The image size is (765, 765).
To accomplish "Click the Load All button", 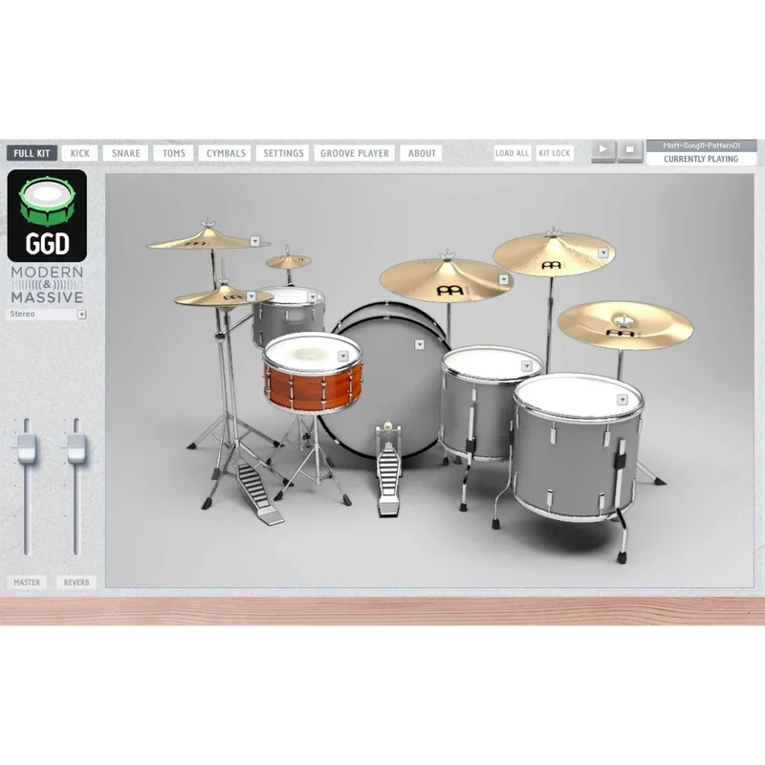I will coord(512,153).
